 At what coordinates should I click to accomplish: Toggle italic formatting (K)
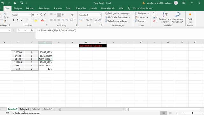18,20
